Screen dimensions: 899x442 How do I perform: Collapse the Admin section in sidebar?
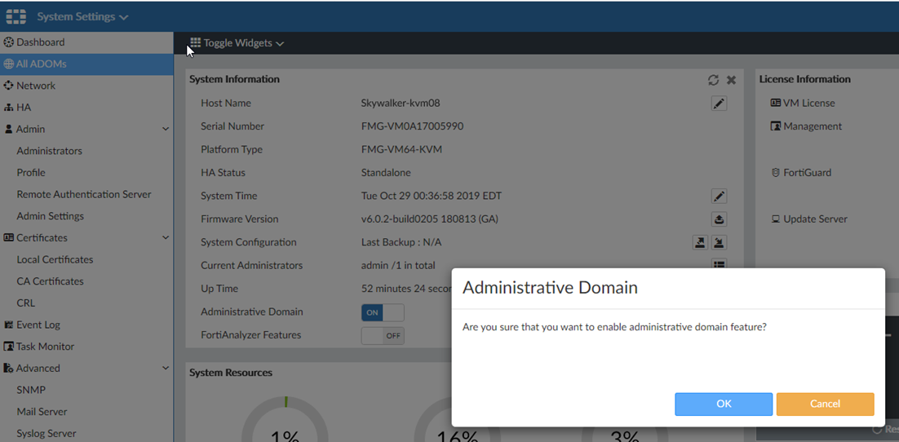pyautogui.click(x=166, y=130)
